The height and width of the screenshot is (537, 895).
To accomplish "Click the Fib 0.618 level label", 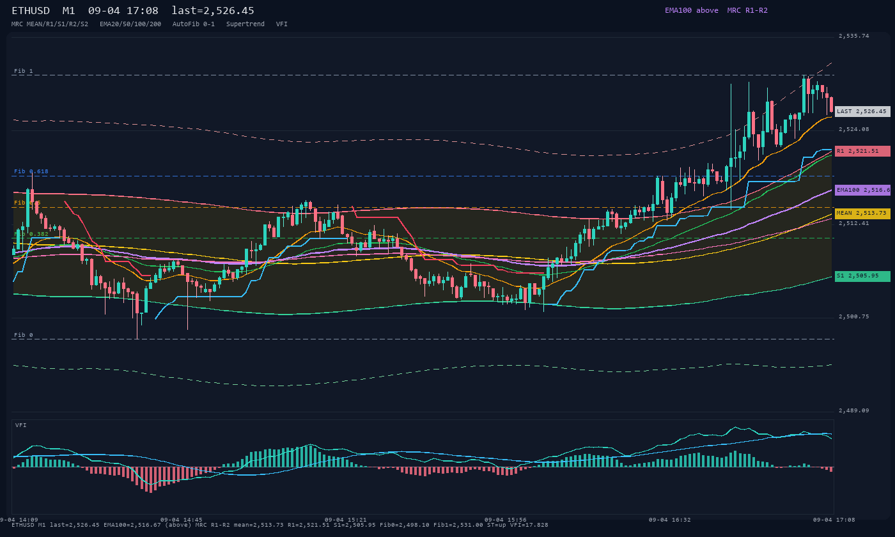I will click(31, 171).
